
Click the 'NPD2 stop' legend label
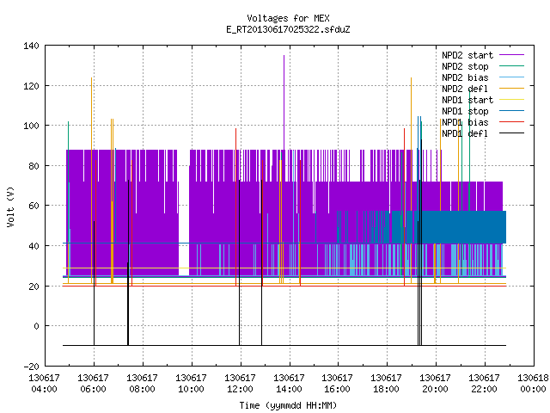click(465, 66)
